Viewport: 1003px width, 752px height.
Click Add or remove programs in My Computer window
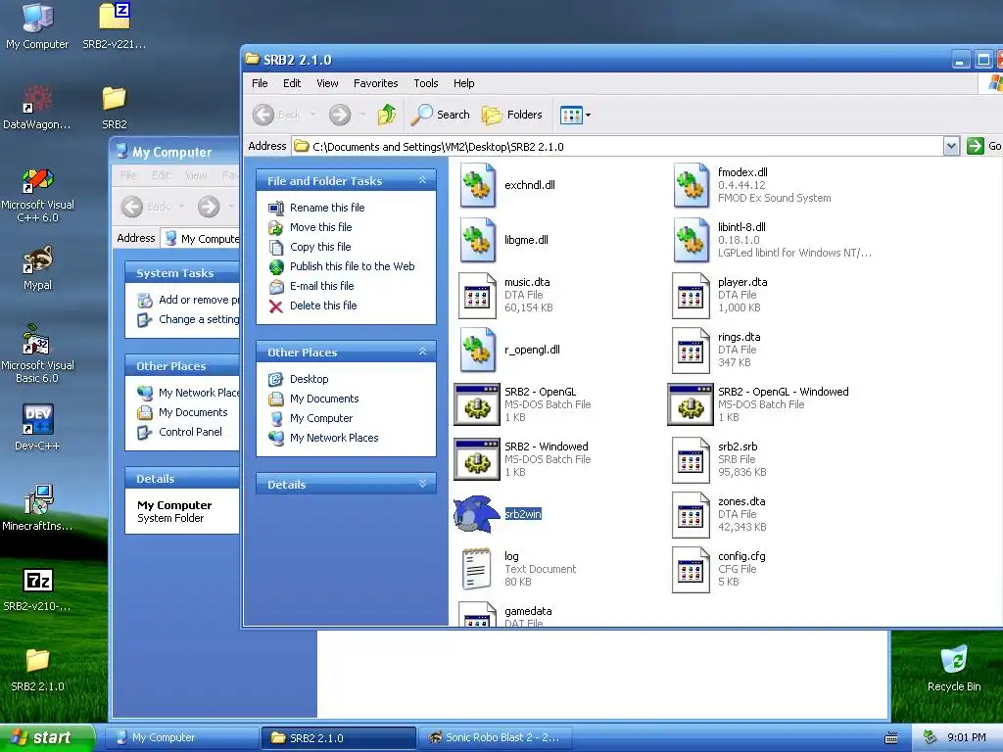[x=199, y=300]
